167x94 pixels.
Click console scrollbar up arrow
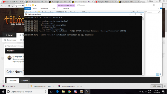(143, 17)
